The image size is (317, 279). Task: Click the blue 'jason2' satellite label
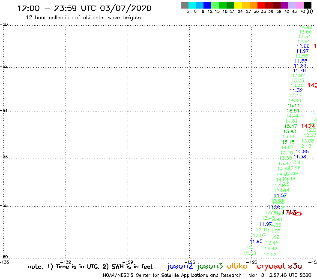[180, 266]
